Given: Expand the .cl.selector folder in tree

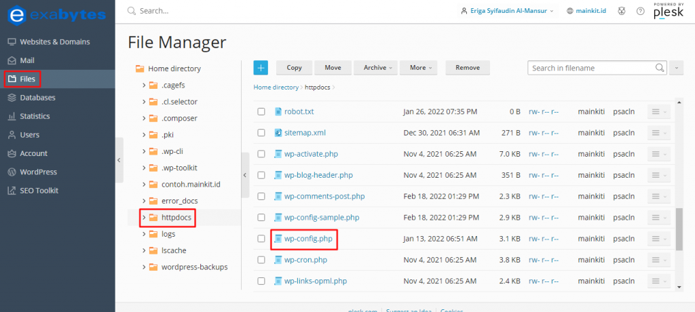Looking at the screenshot, I should (144, 102).
